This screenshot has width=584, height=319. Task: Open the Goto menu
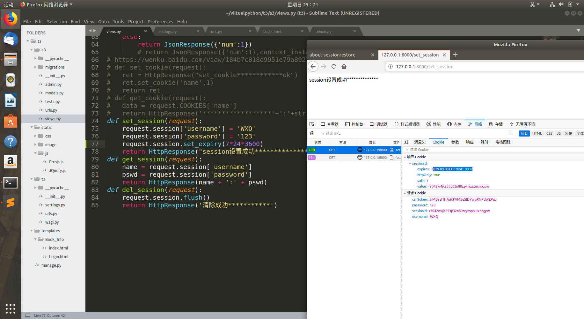point(103,22)
